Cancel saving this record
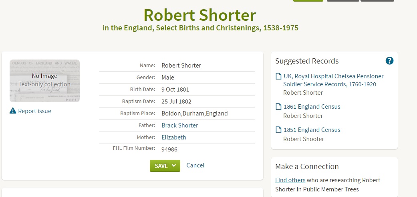 195,165
